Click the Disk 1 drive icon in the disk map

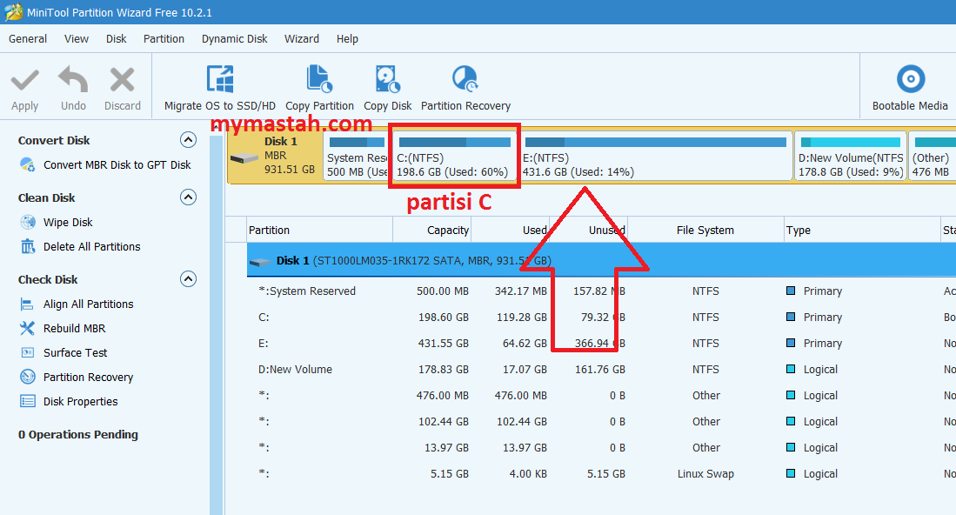click(x=244, y=157)
